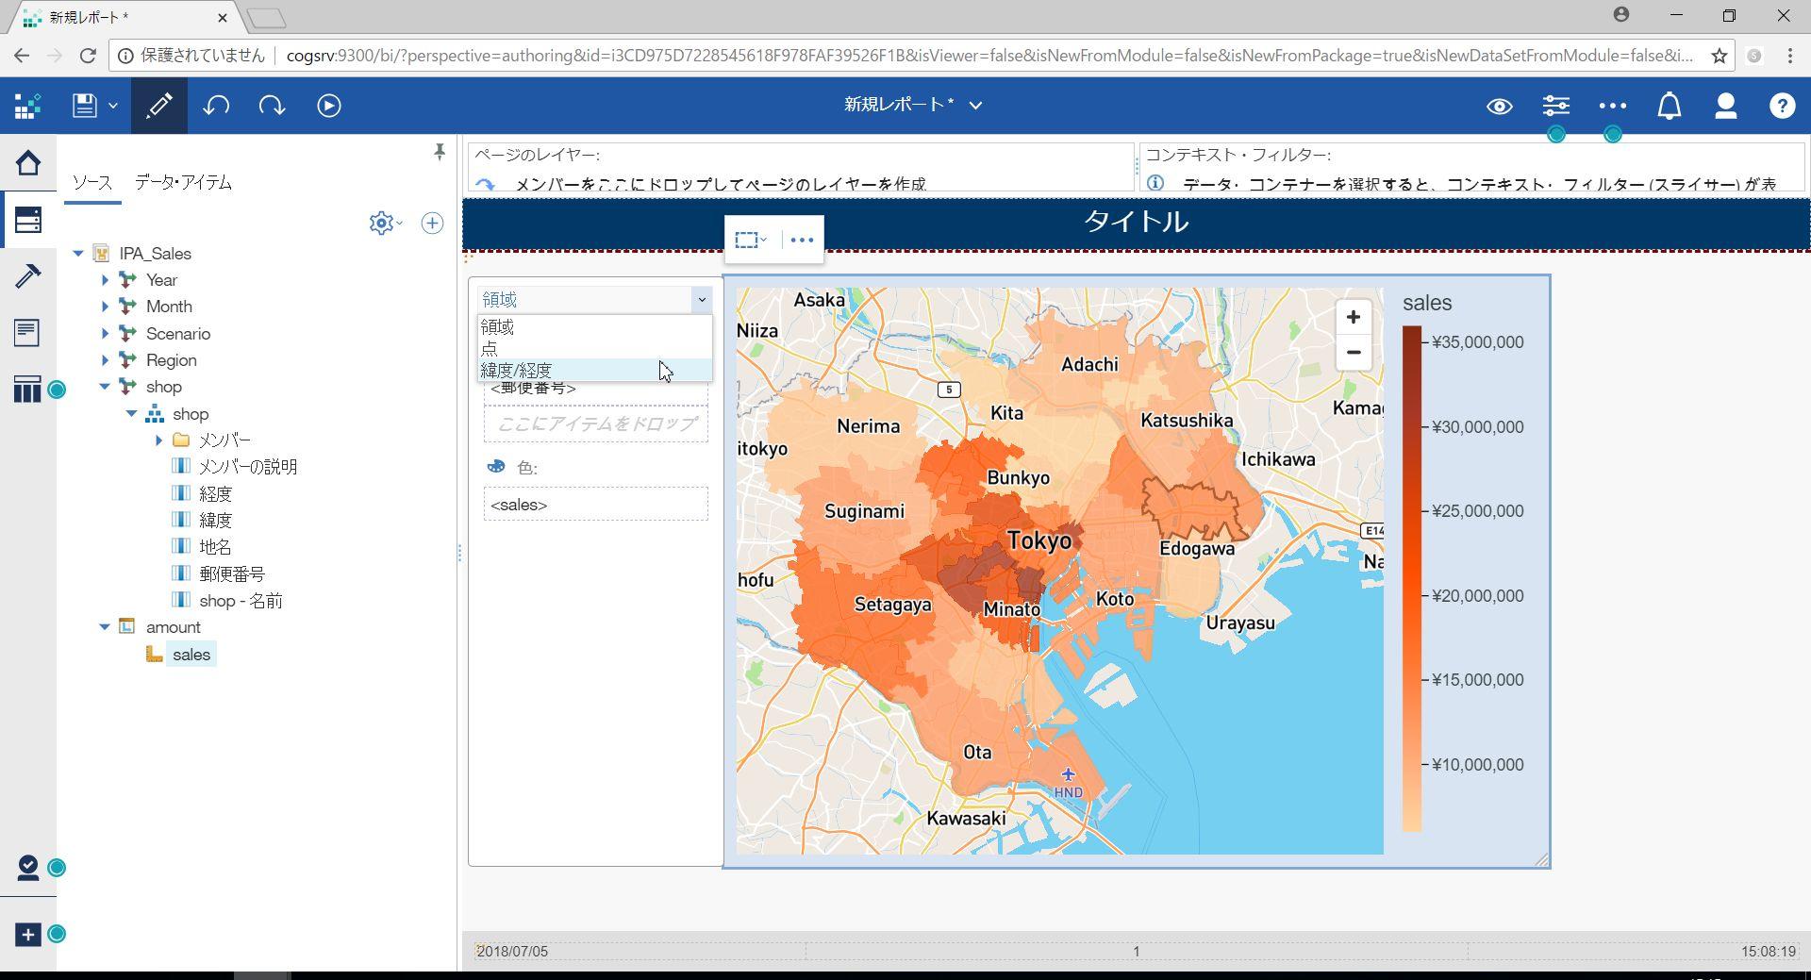The width and height of the screenshot is (1811, 980).
Task: Add a source with the plus circle
Action: coord(432,223)
